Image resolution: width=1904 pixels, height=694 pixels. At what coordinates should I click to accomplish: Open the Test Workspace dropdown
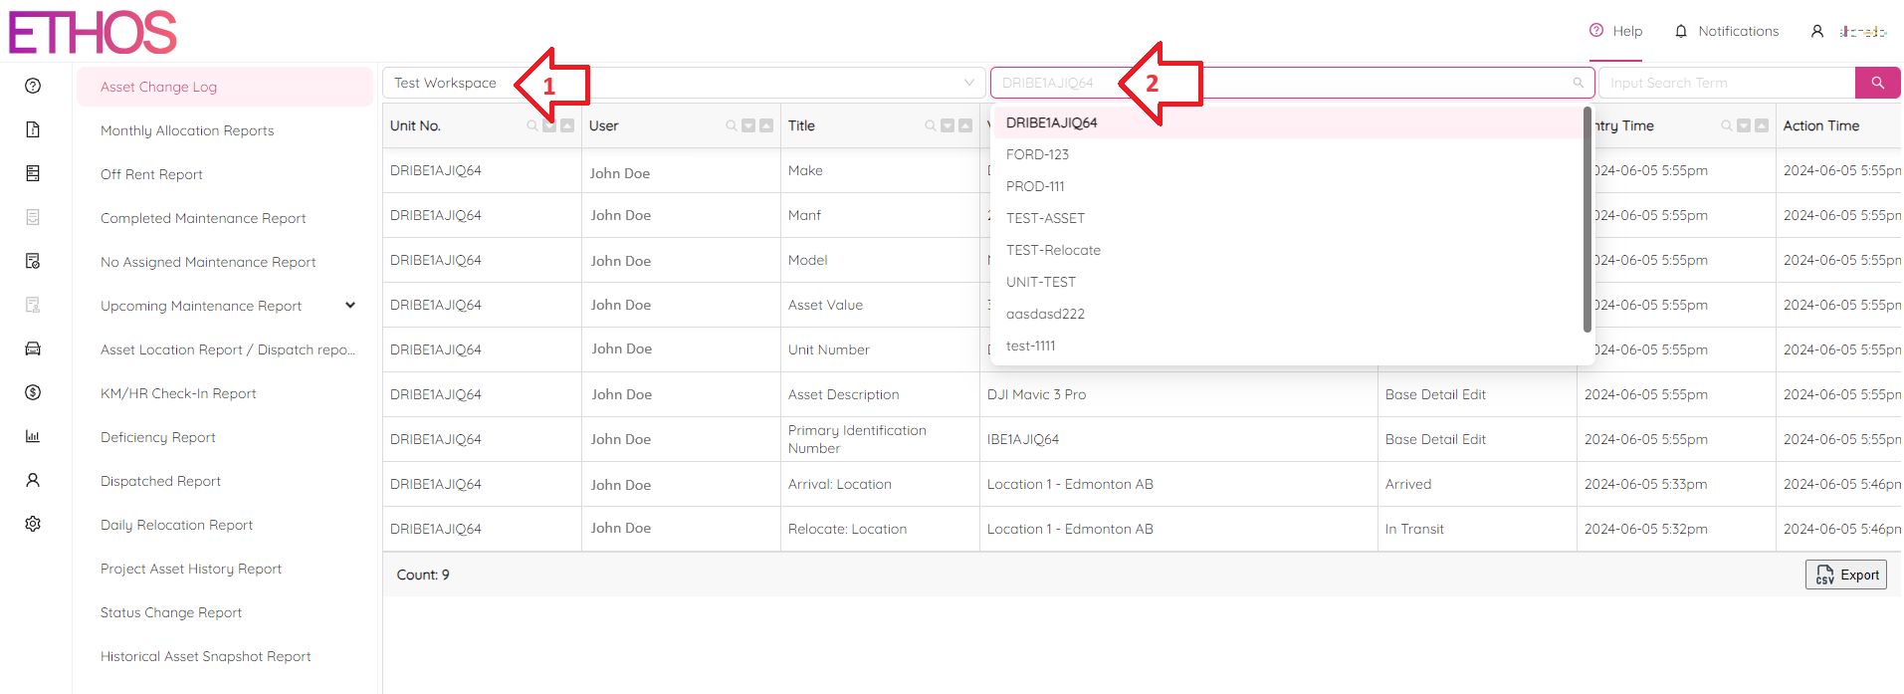[683, 83]
